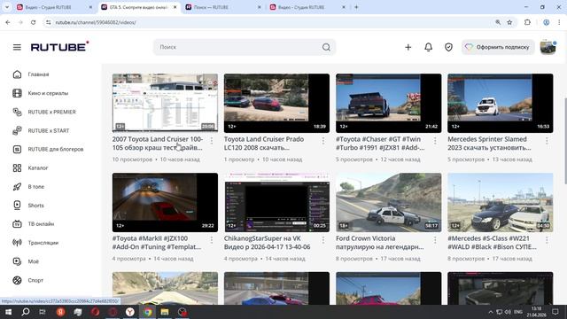567x319 pixels.
Task: Switch to the Поиск — RUTUBE tab
Action: tap(222, 7)
